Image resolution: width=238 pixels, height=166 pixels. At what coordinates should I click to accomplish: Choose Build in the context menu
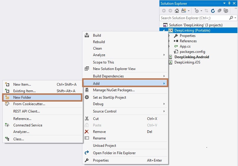[x=97, y=35]
